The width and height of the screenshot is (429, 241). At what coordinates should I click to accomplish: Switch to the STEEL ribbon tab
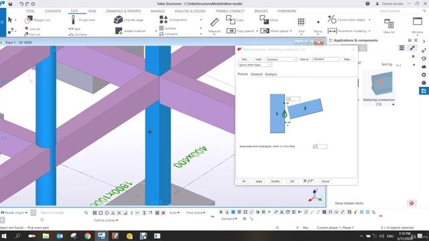click(x=30, y=11)
